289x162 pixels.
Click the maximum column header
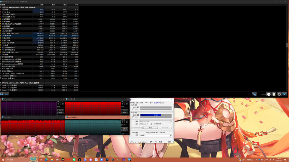pos(61,5)
